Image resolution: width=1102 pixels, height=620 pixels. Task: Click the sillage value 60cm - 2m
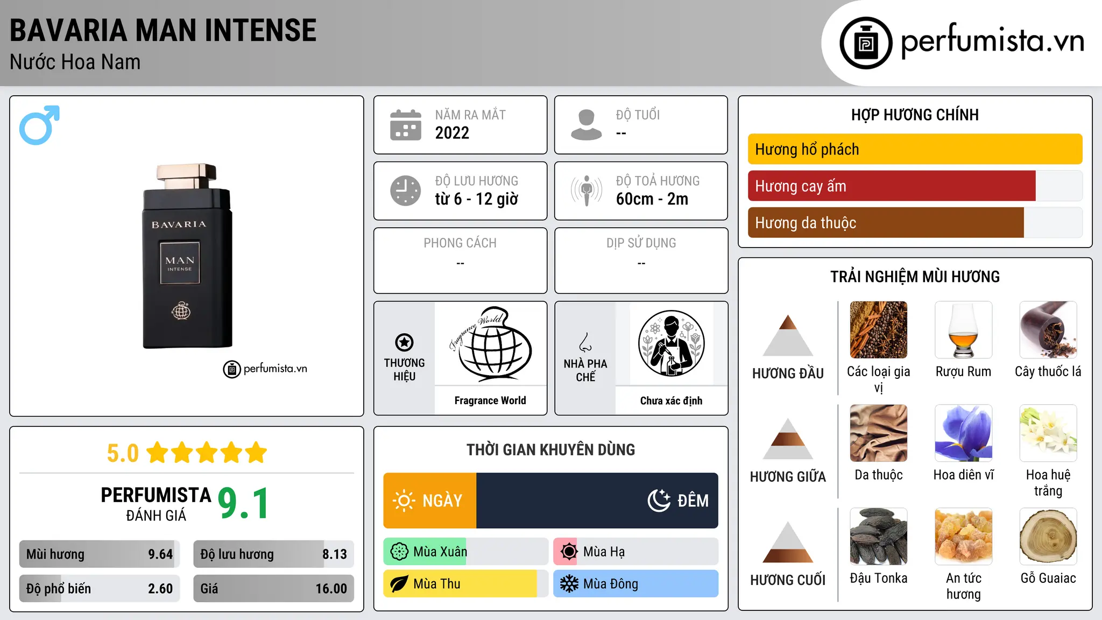(x=652, y=199)
